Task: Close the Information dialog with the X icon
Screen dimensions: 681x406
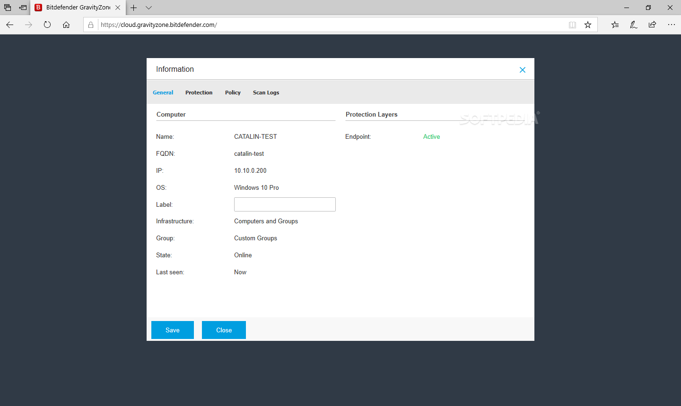Action: (x=523, y=70)
